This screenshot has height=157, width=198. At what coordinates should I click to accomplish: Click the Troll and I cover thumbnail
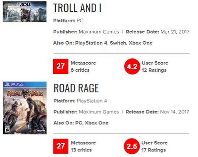coord(25,11)
